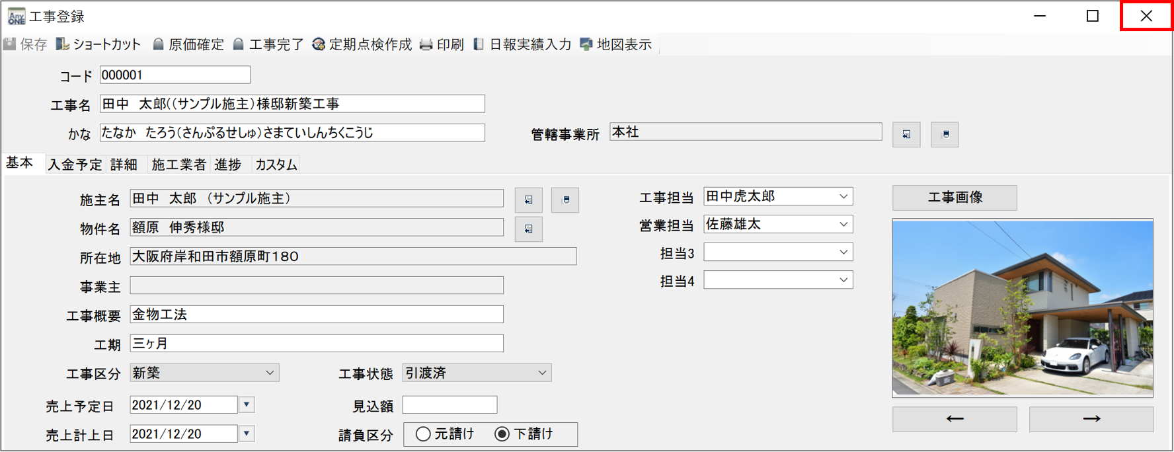The width and height of the screenshot is (1174, 452).
Task: Click the lookup icon next to 物件名
Action: tap(528, 229)
